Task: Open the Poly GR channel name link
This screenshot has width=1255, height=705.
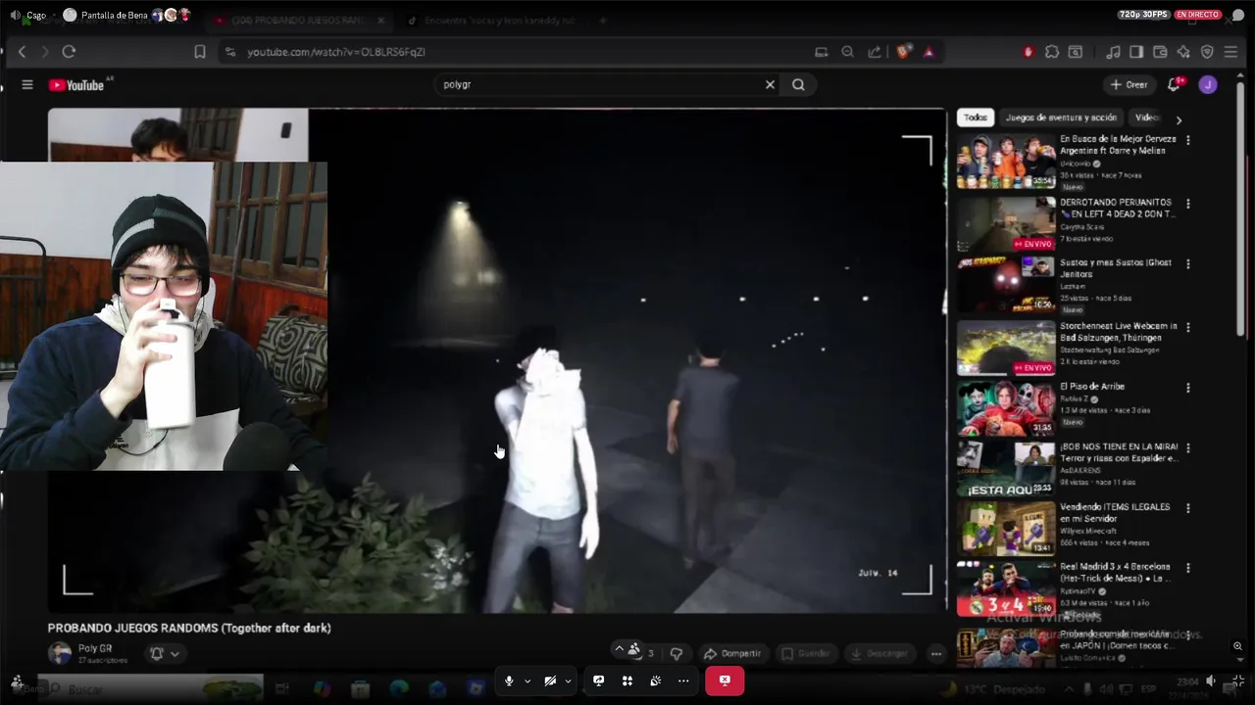Action: 95,648
